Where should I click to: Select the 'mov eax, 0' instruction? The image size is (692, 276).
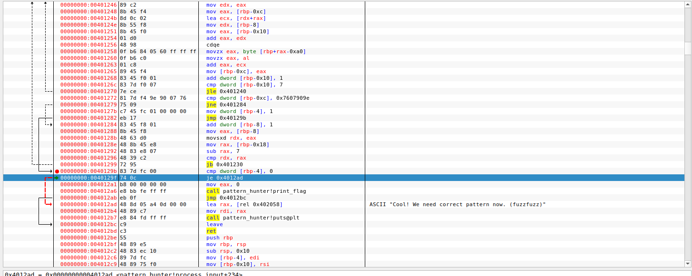(223, 184)
